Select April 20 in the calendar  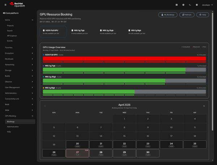(77, 145)
